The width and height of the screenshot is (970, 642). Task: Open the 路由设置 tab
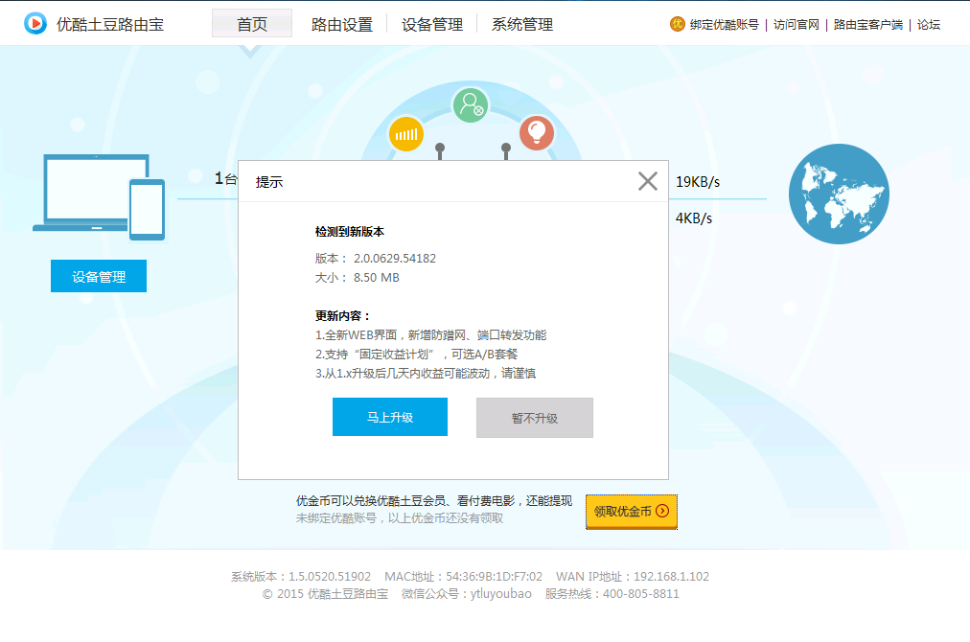[342, 24]
